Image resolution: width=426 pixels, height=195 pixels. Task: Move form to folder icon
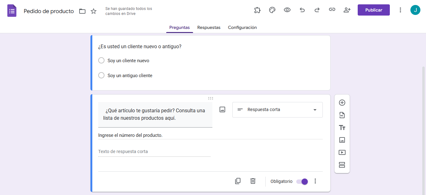click(82, 11)
